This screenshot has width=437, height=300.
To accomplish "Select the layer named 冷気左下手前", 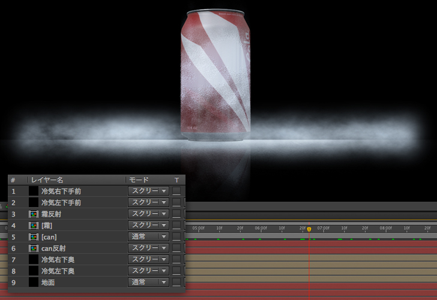I will click(61, 202).
